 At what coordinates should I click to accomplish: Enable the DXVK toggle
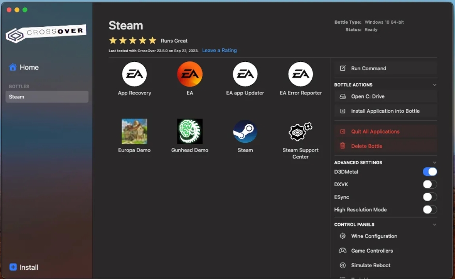point(430,184)
